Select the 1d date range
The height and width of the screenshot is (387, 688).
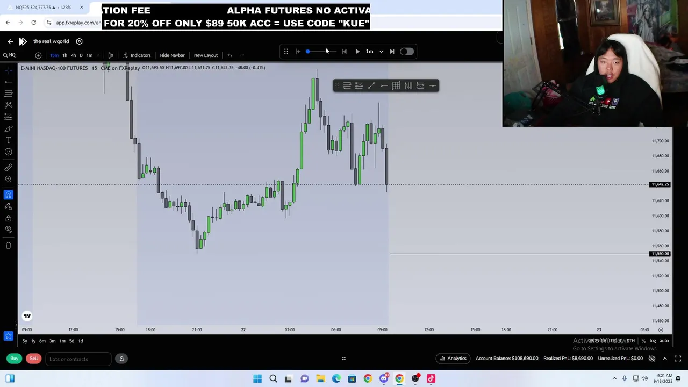coord(81,341)
